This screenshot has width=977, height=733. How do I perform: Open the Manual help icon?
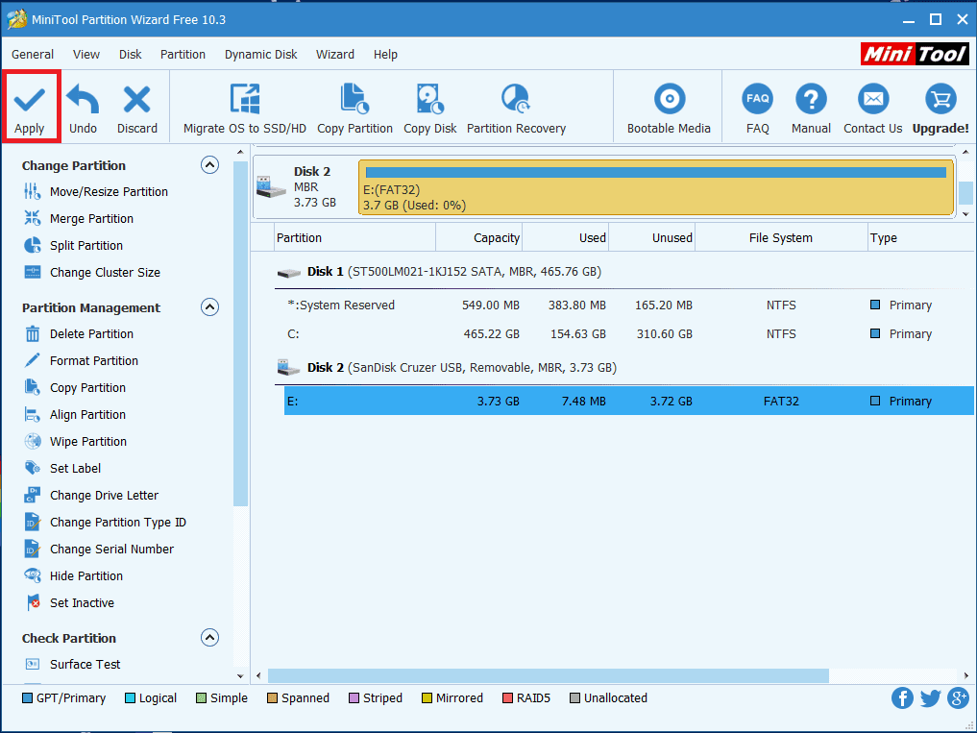coord(811,99)
